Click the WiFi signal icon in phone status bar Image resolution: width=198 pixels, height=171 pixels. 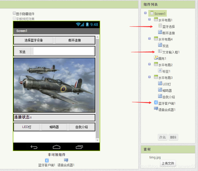[78, 24]
